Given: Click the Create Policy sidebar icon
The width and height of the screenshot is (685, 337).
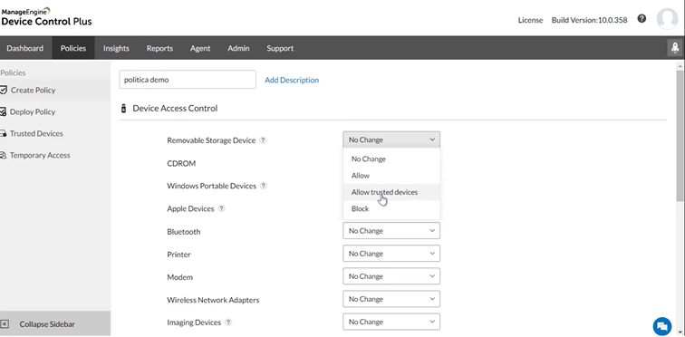Looking at the screenshot, I should (x=4, y=90).
